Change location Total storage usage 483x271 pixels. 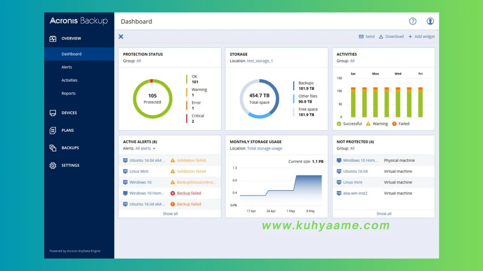pyautogui.click(x=265, y=148)
